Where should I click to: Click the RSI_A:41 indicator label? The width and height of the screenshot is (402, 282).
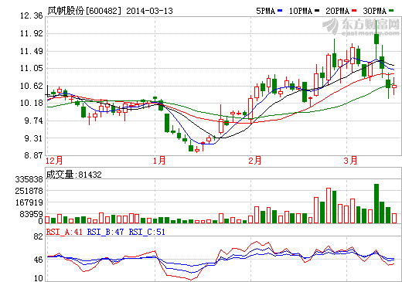click(64, 232)
